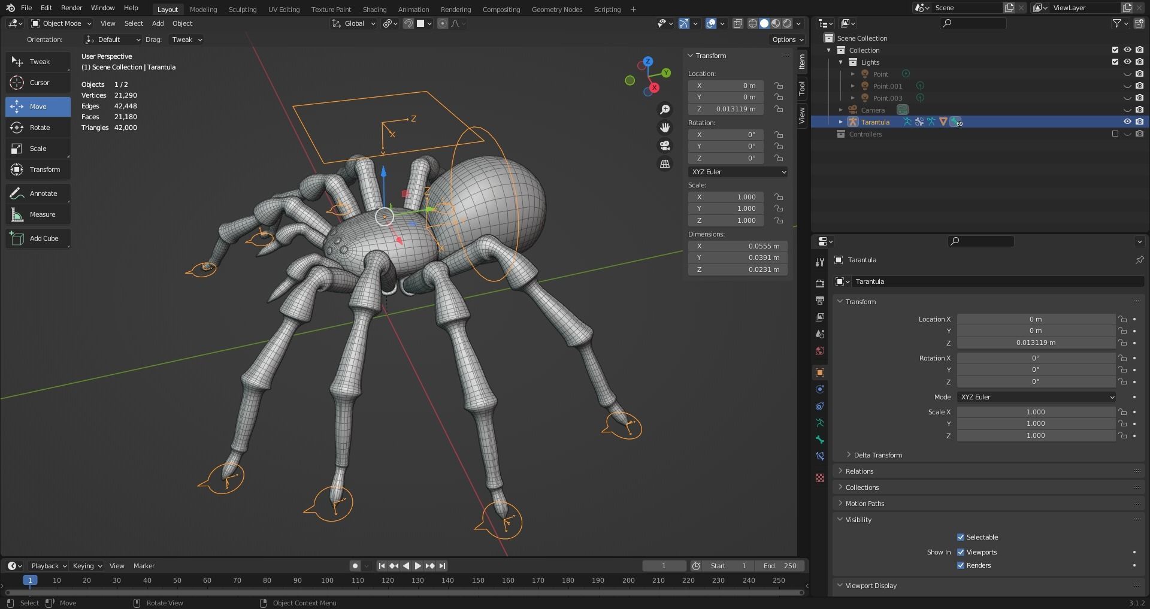Switch to the Shading workspace tab
The width and height of the screenshot is (1150, 609).
click(374, 9)
